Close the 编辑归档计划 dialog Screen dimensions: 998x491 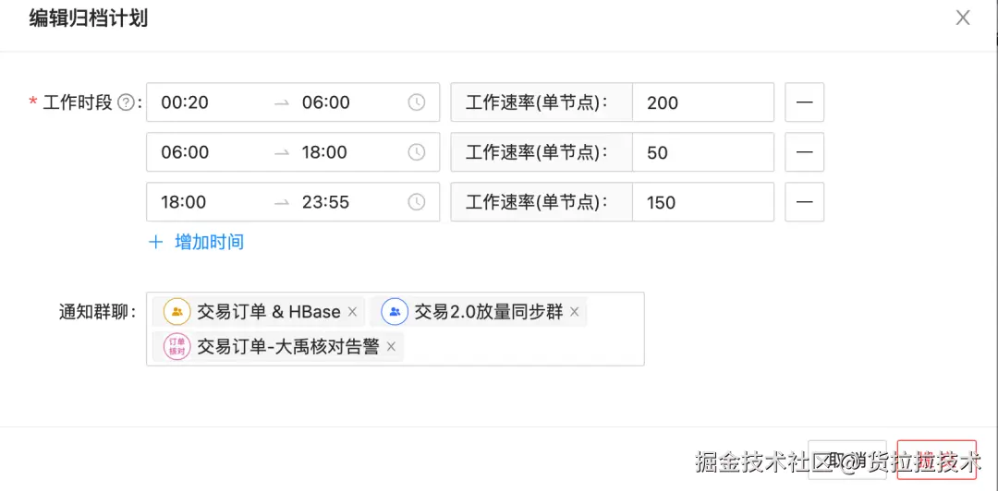pyautogui.click(x=963, y=18)
